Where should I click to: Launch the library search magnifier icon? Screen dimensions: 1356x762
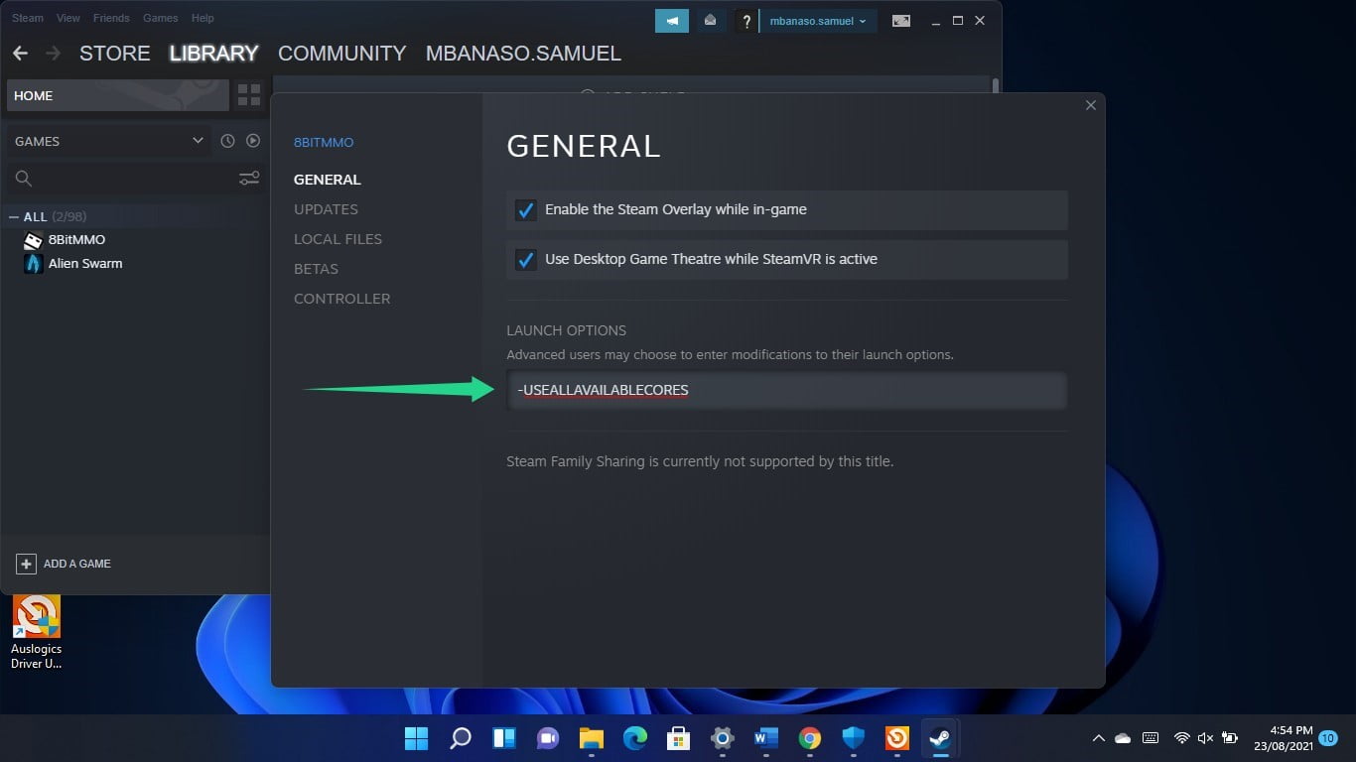pos(22,179)
